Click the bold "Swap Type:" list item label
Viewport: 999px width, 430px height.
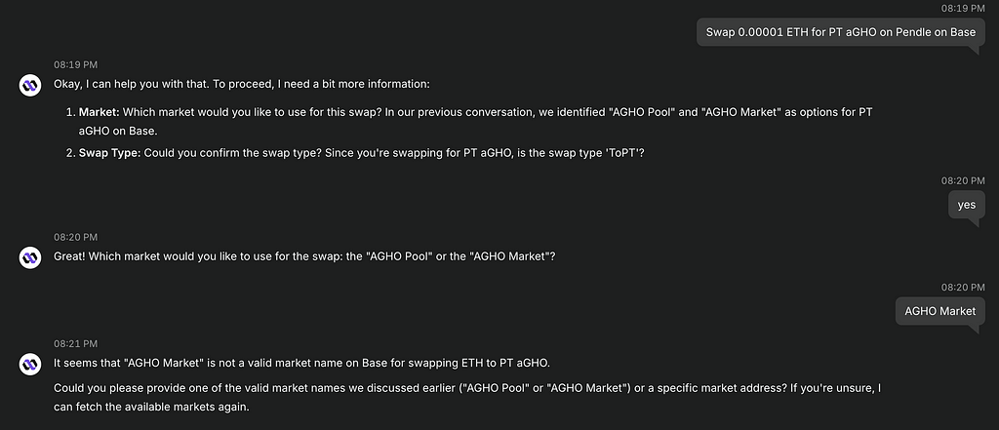(x=109, y=153)
